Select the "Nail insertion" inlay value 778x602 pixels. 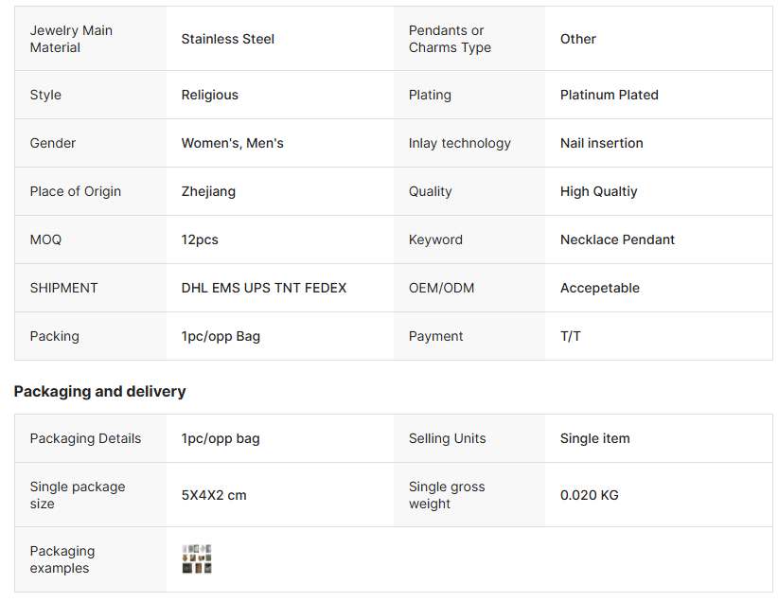pyautogui.click(x=602, y=143)
